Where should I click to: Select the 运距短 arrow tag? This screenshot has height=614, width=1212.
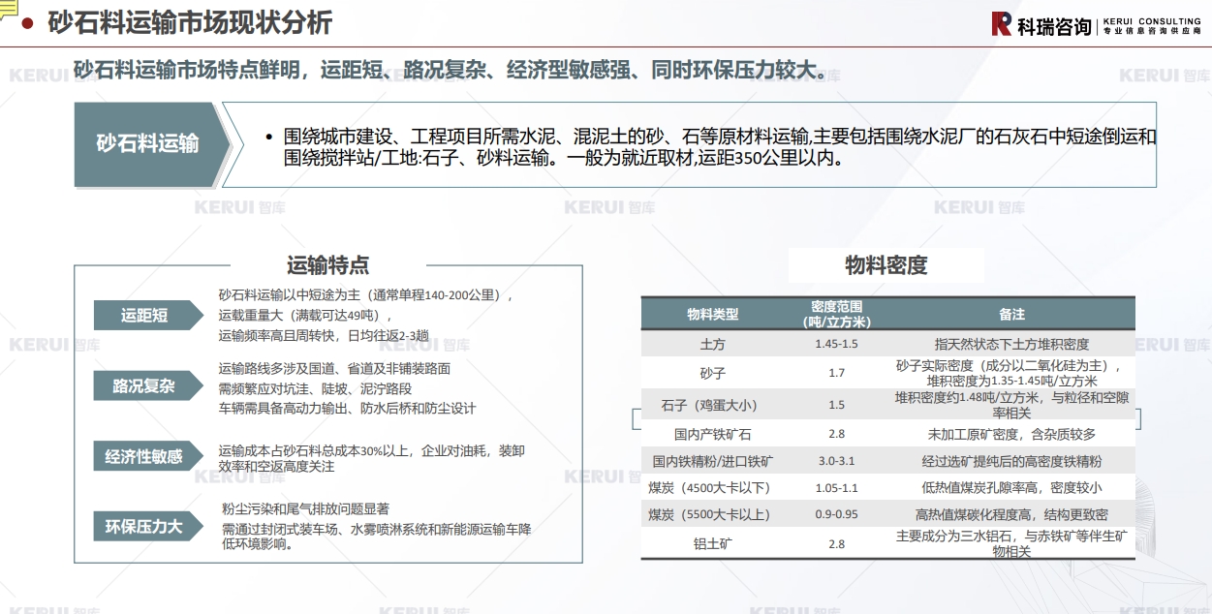(x=145, y=316)
